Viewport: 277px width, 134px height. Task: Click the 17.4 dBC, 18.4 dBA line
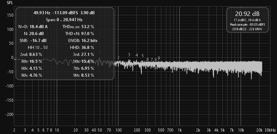pyautogui.click(x=247, y=20)
